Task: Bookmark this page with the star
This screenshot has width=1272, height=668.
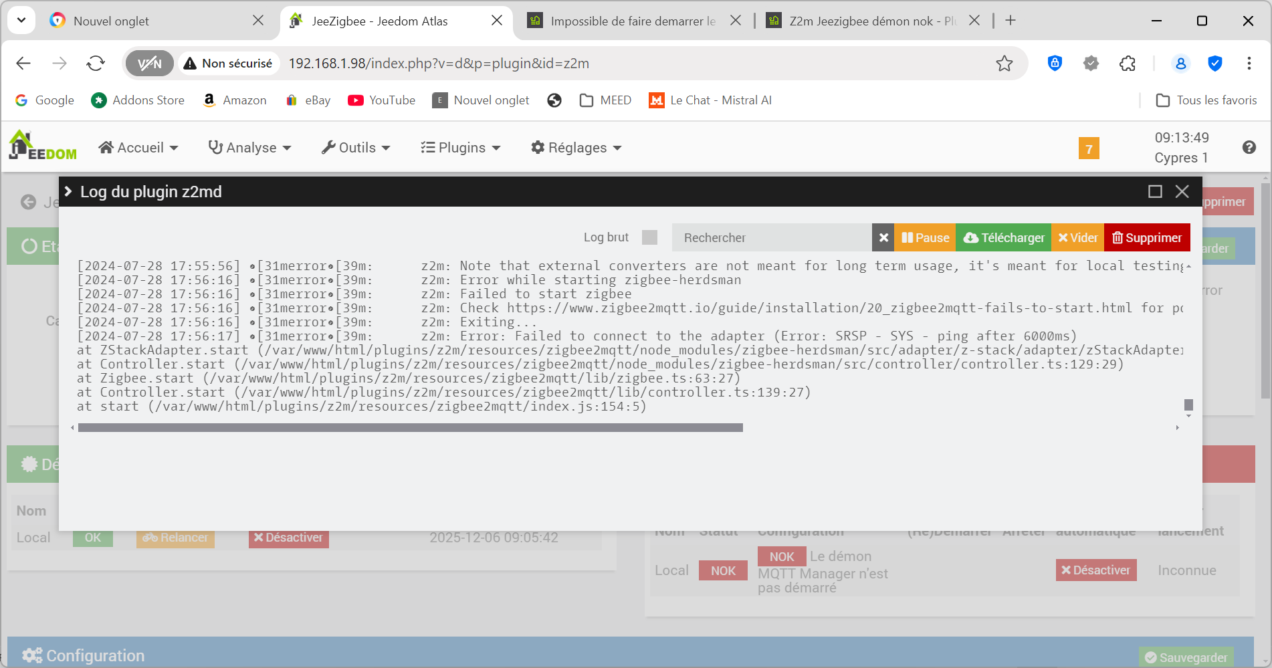Action: point(1004,64)
